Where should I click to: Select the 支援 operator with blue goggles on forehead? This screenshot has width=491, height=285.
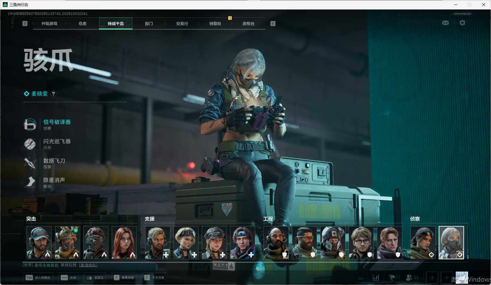click(242, 242)
